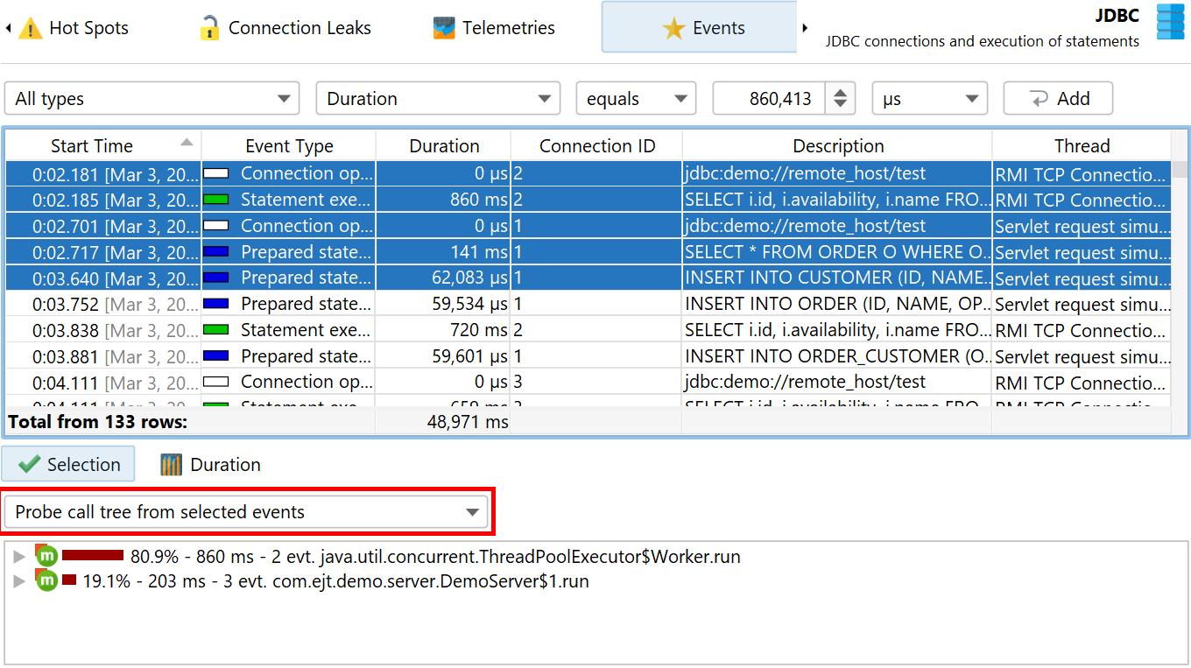Click the Event Type column header
The width and height of the screenshot is (1191, 668).
tap(289, 145)
